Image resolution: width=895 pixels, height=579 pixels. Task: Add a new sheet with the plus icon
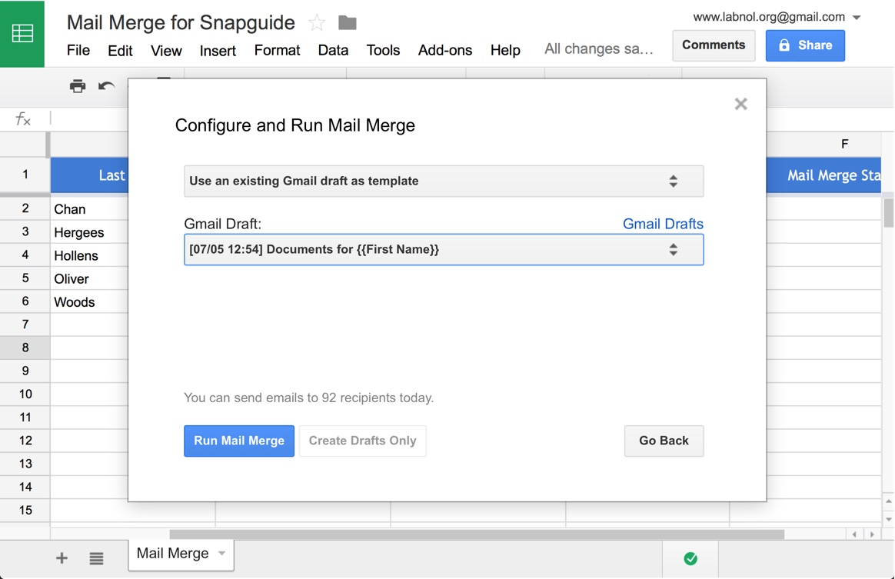[x=61, y=558]
